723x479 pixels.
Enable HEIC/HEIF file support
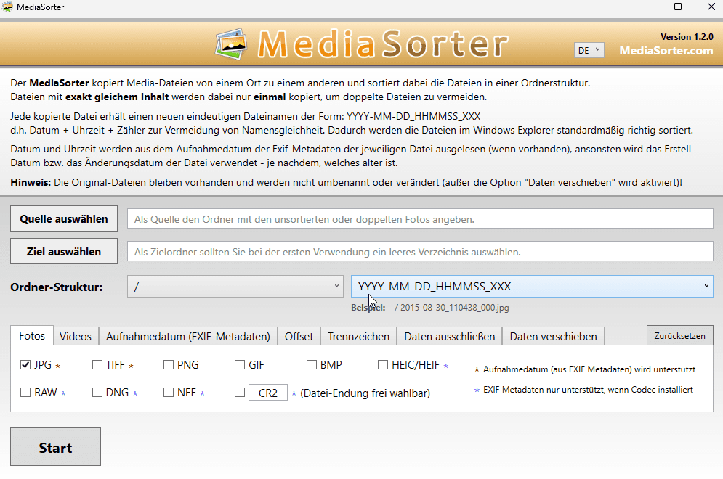(384, 364)
